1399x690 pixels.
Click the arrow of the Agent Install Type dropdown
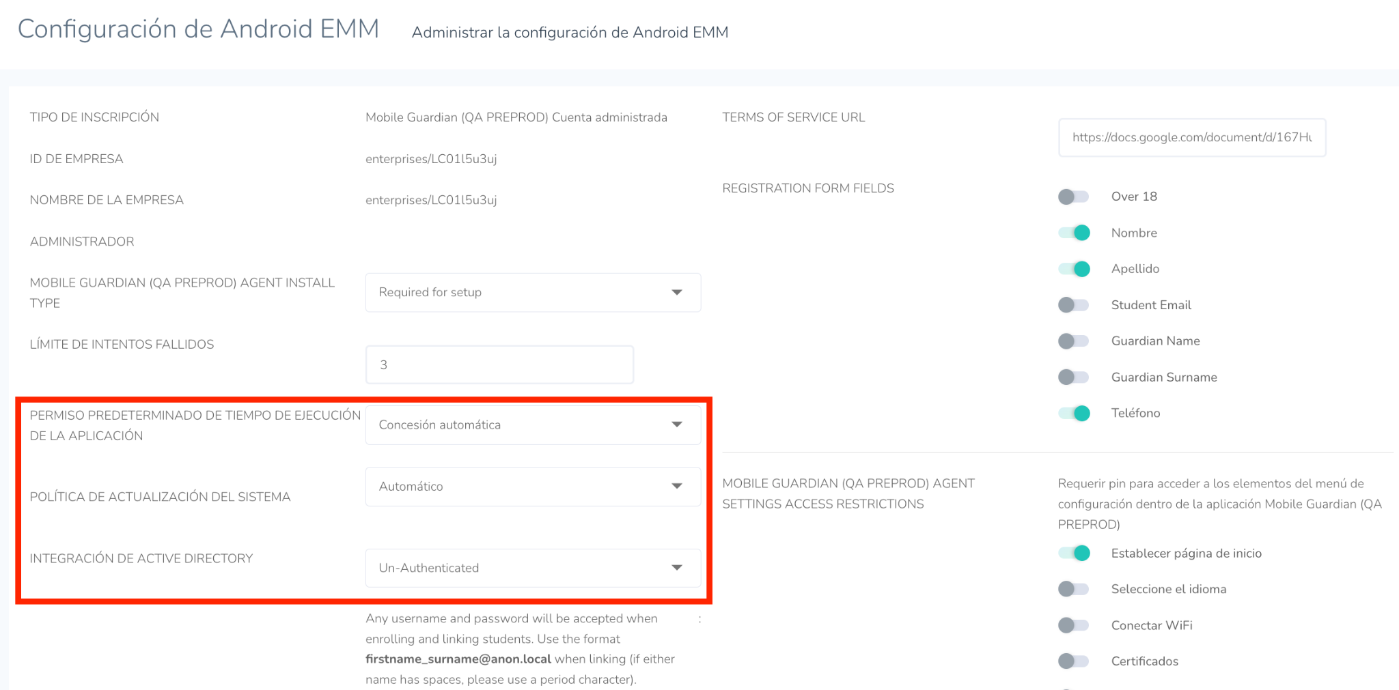tap(677, 292)
